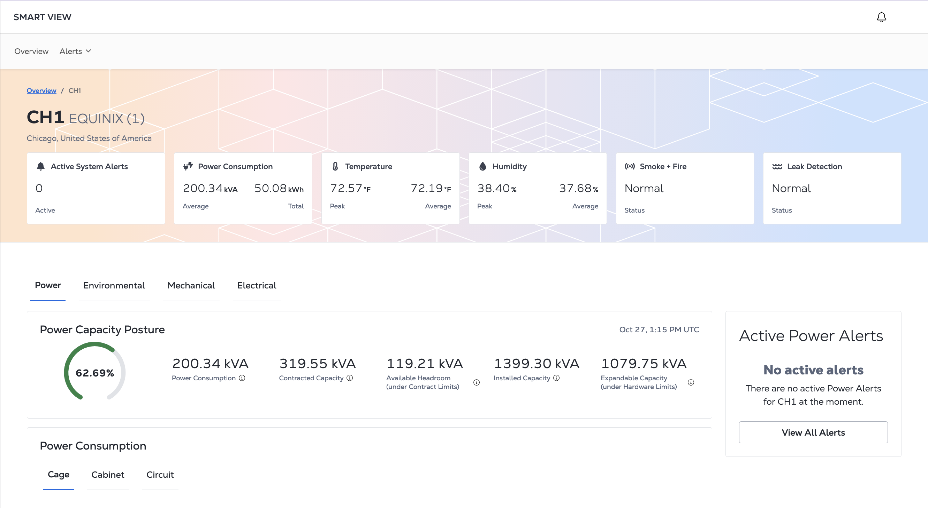
Task: Click the 37.68% average humidity value
Action: [579, 188]
